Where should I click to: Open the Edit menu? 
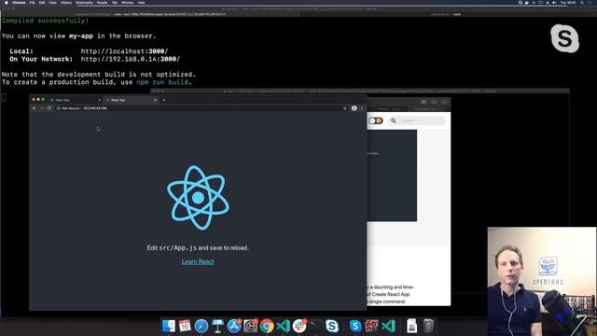coord(42,2)
